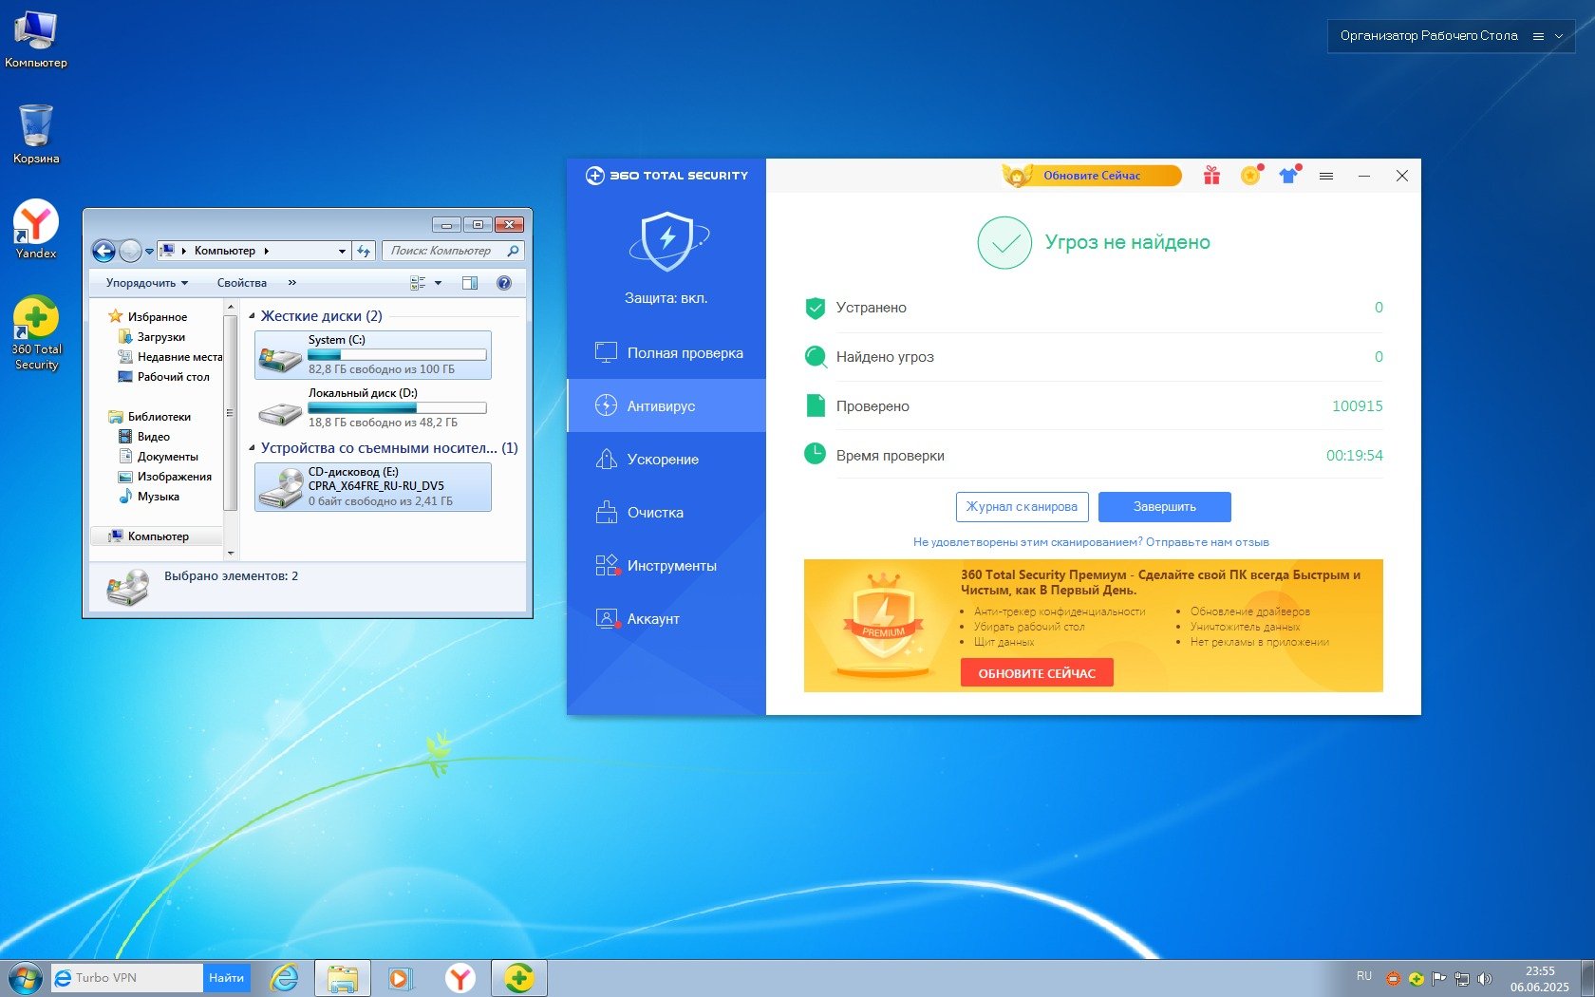Open the Документы library
The height and width of the screenshot is (997, 1595).
click(x=159, y=457)
